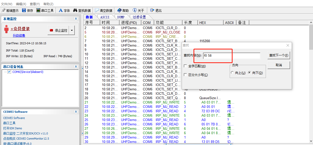Viewport: 313px width, 145px height.
Task: Click the red member figure icon
Action: coord(7,29)
